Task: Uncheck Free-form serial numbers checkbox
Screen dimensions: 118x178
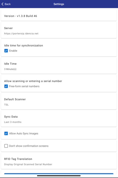Action: click(x=6, y=86)
